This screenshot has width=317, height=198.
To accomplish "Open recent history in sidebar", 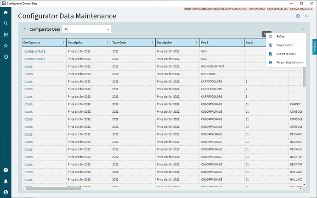I will point(6,57).
